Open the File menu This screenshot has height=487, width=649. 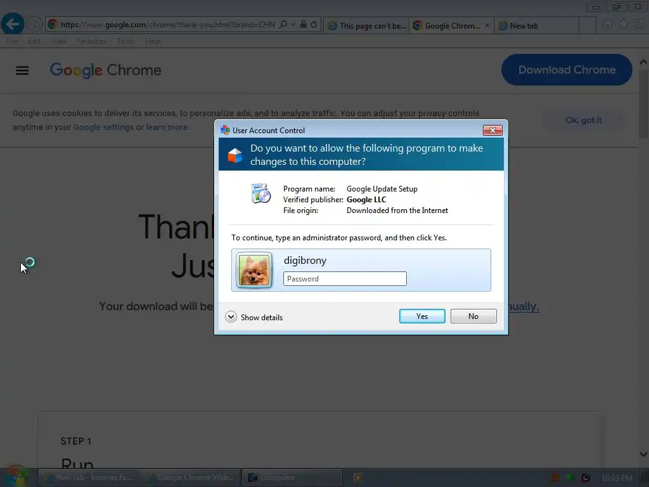pyautogui.click(x=12, y=41)
